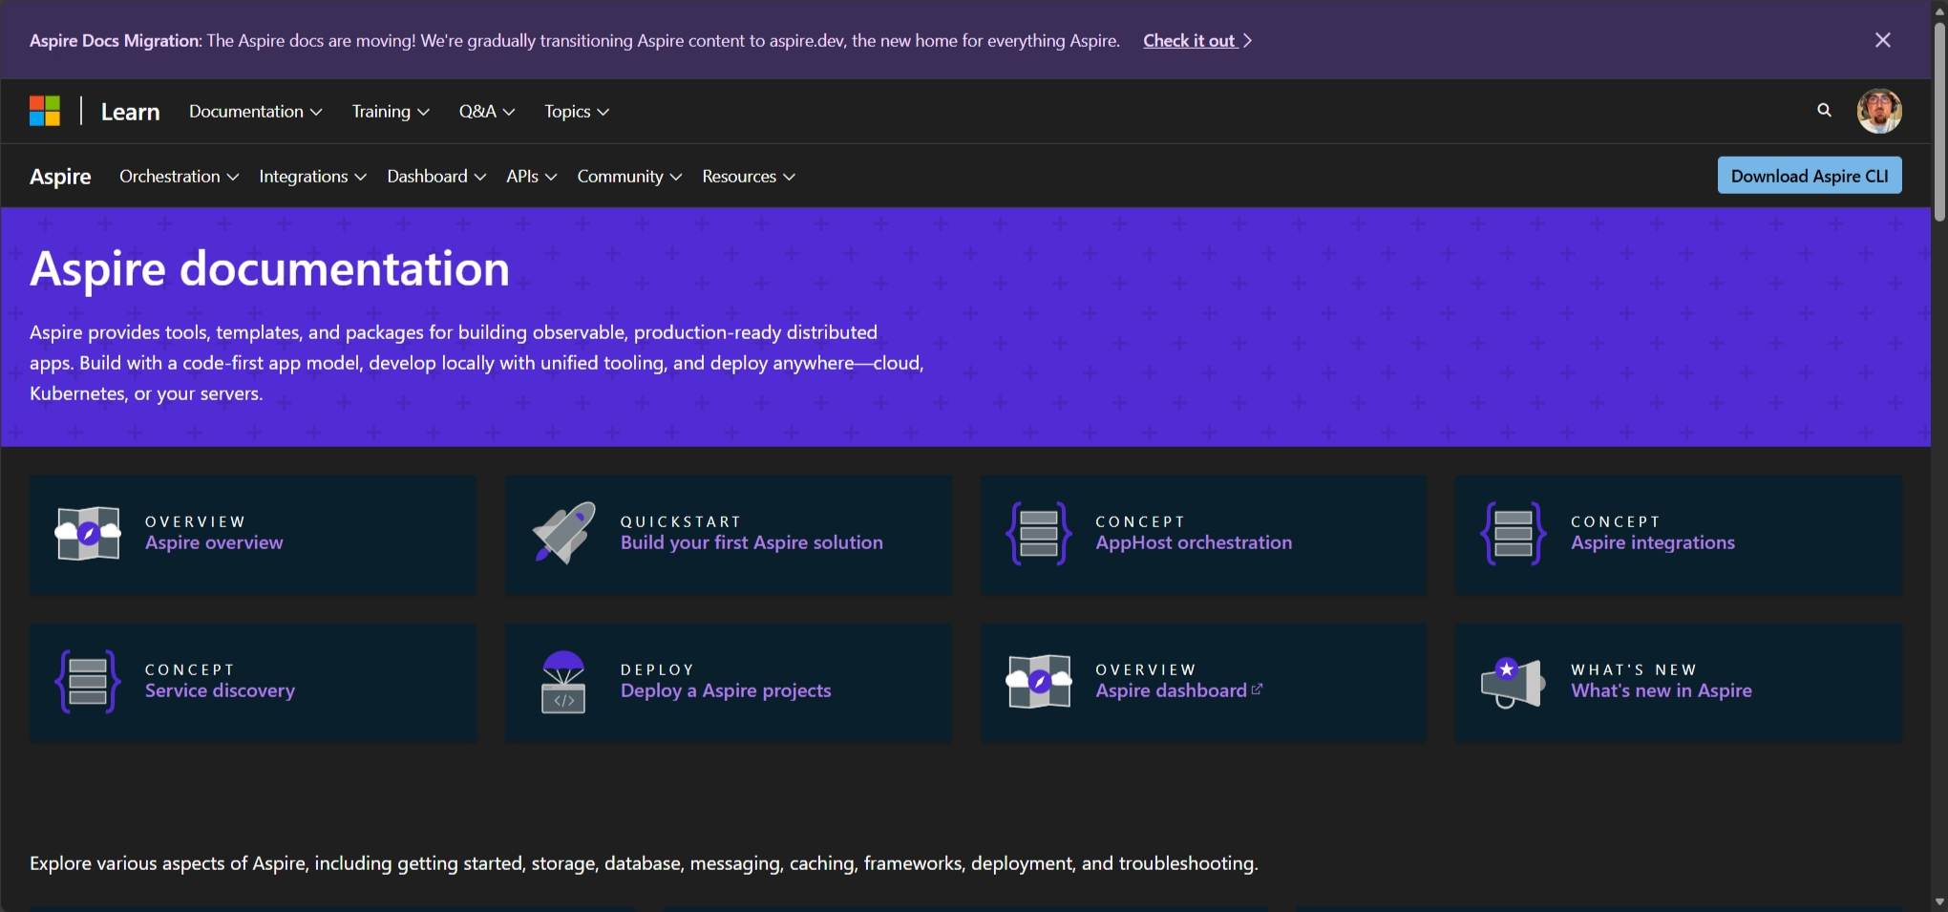The width and height of the screenshot is (1948, 912).
Task: Open your profile avatar menu
Action: pyautogui.click(x=1879, y=111)
